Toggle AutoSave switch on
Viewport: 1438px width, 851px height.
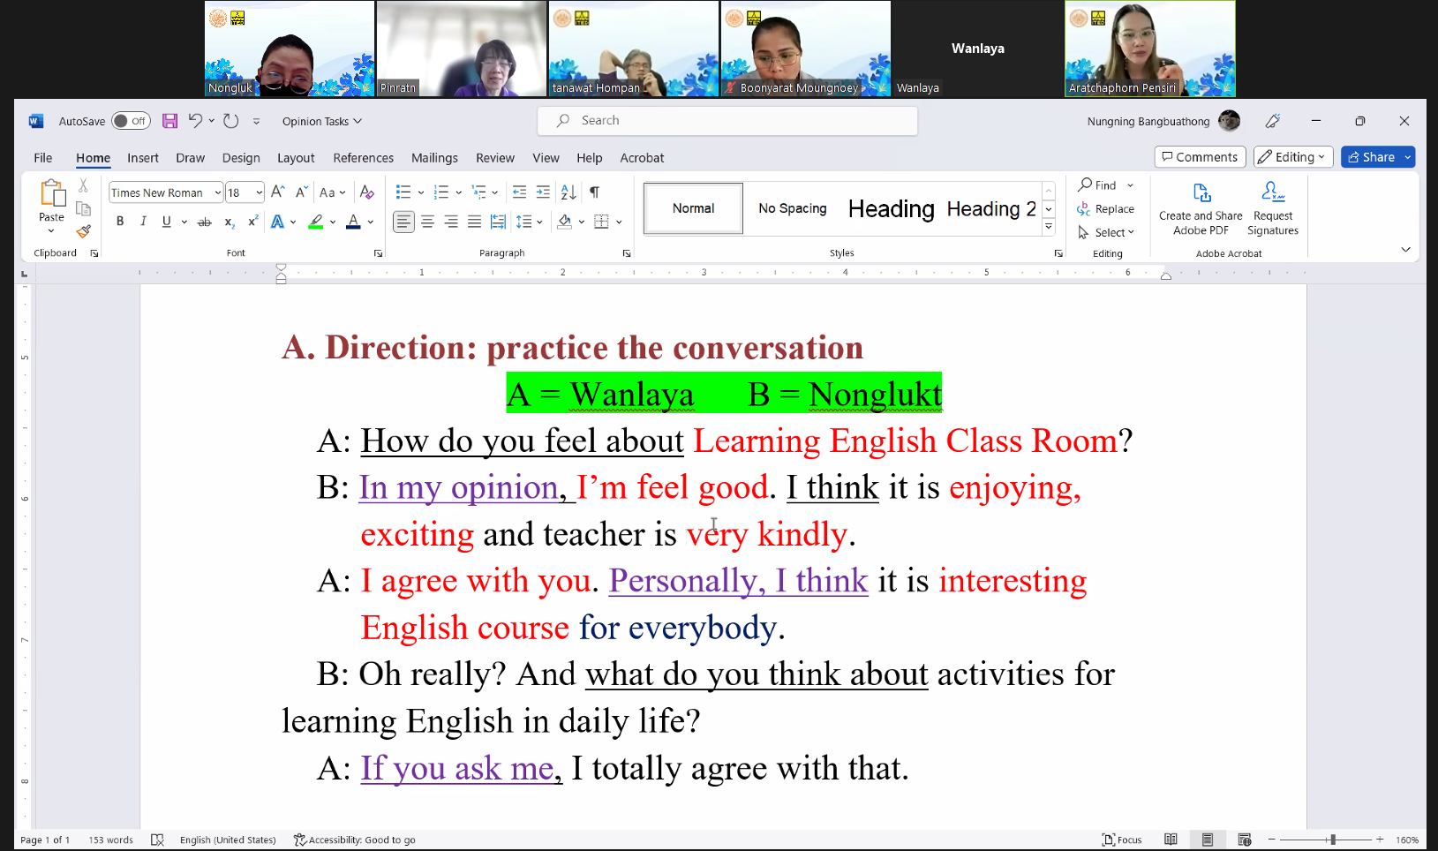(x=131, y=121)
